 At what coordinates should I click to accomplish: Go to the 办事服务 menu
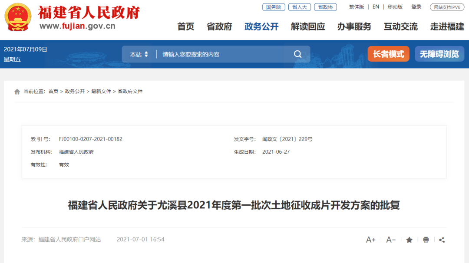(x=354, y=26)
